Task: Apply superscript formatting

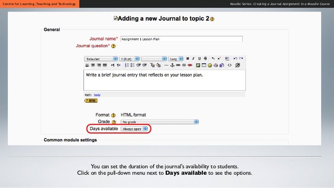Action: pos(219,58)
